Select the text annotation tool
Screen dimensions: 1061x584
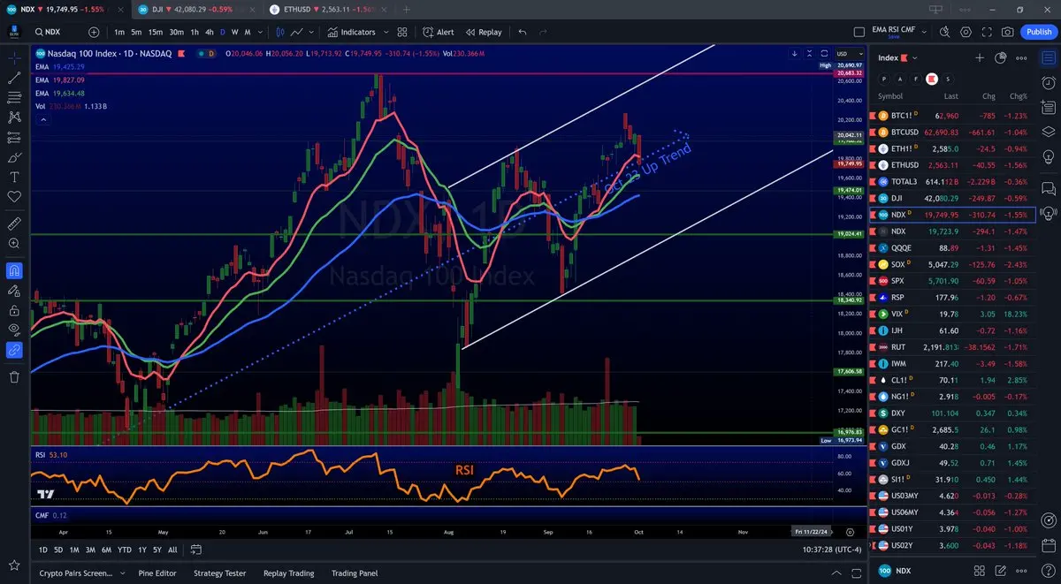click(x=14, y=177)
